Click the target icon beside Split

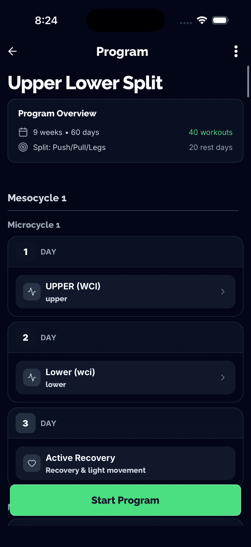(23, 147)
